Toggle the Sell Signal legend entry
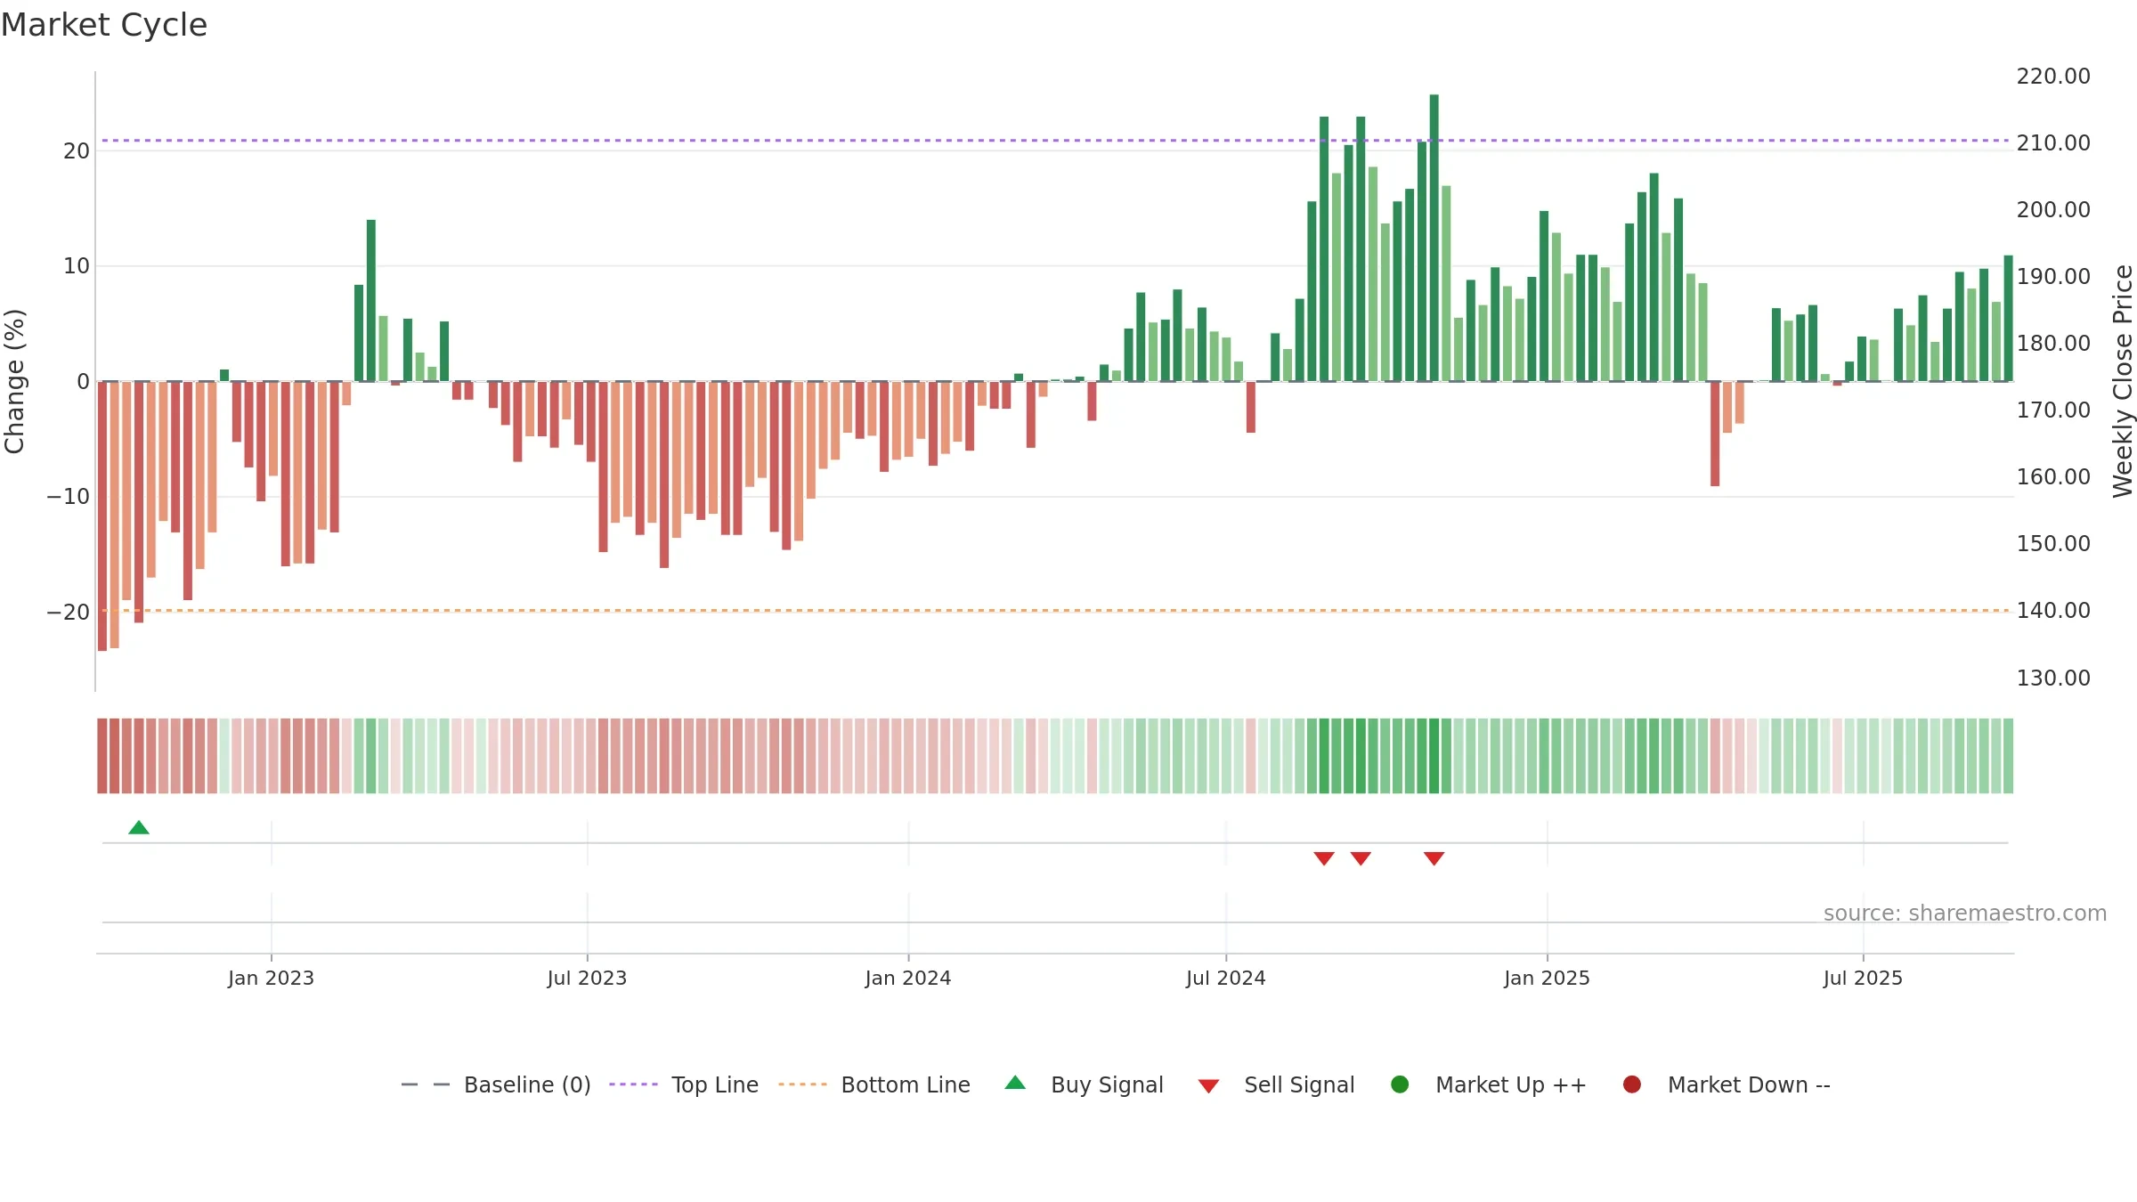 [1276, 1084]
